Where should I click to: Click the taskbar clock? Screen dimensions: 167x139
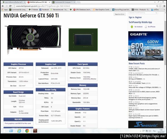(x=161, y=131)
